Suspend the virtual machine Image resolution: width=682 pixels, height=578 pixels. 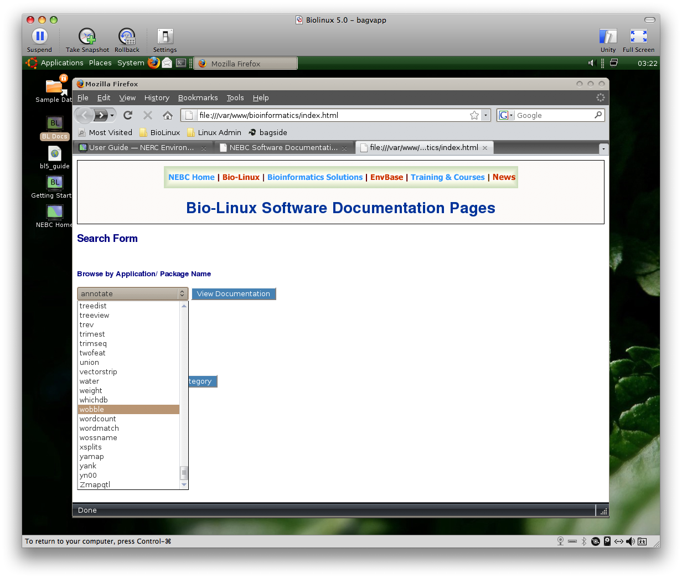click(x=39, y=37)
